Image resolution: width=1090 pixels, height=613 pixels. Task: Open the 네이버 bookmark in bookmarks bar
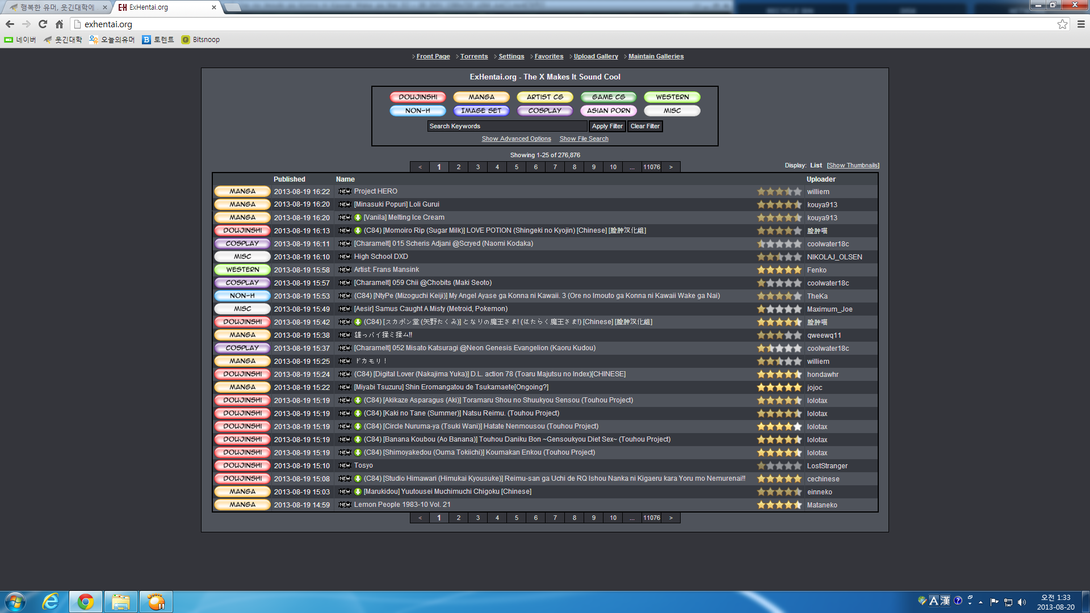20,40
